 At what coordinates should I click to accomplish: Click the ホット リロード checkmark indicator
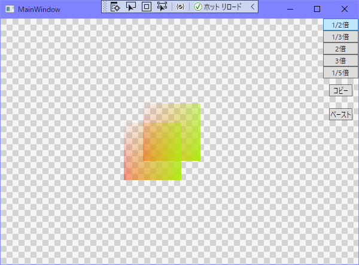point(198,7)
